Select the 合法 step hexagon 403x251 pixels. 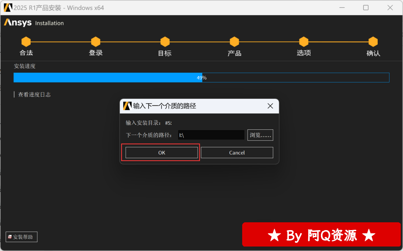click(26, 42)
